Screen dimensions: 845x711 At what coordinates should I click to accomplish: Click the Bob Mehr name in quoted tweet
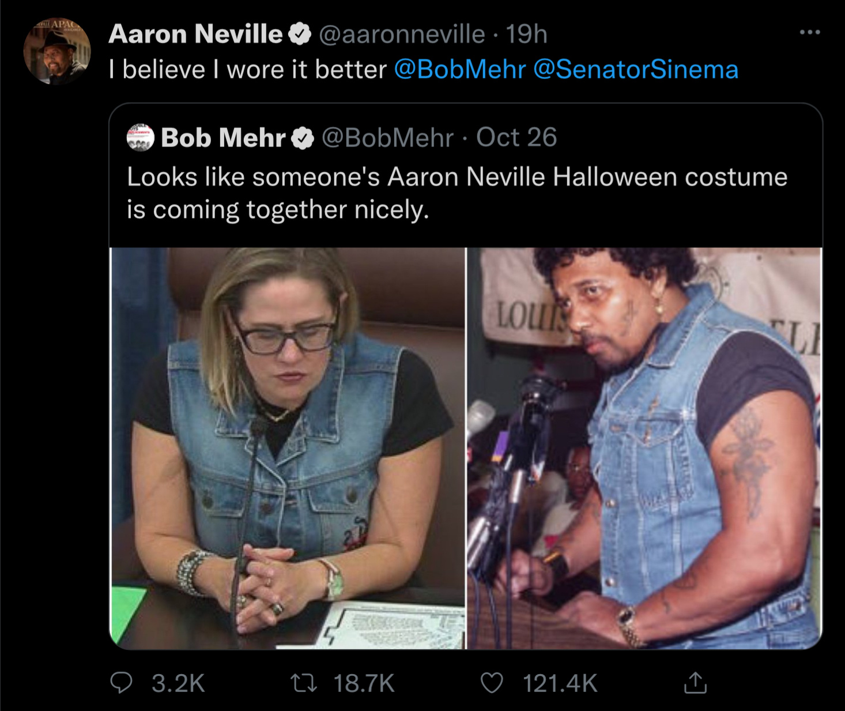tap(223, 138)
